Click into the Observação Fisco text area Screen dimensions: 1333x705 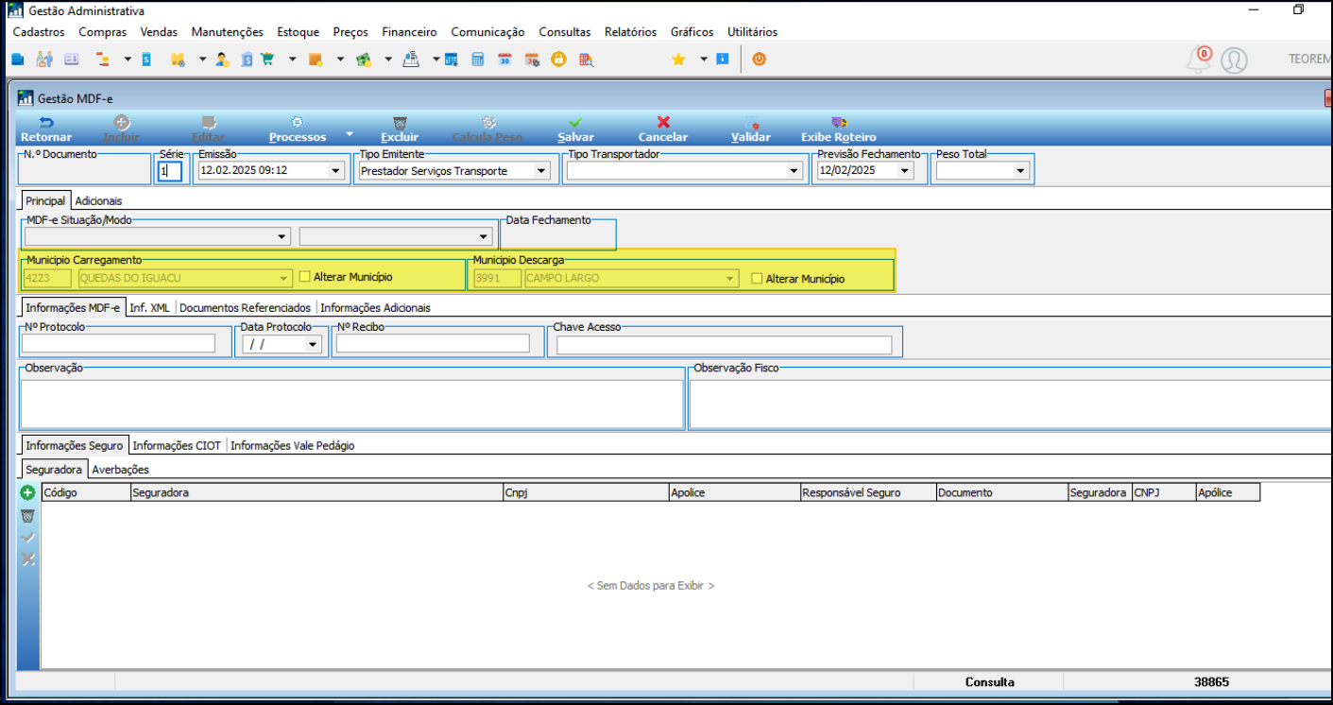(1010, 404)
